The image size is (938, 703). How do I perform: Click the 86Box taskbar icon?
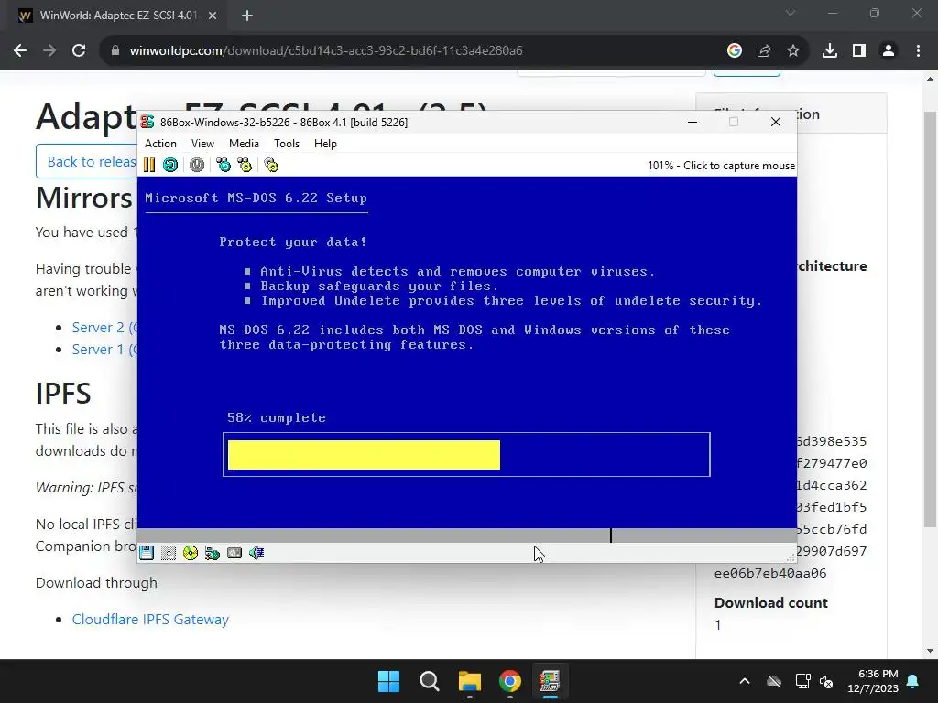point(550,681)
